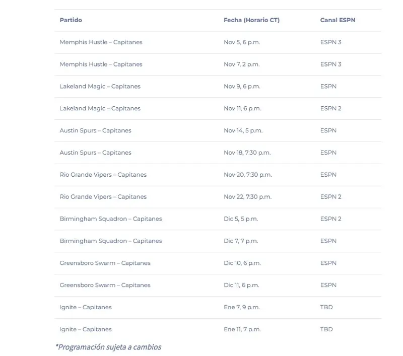This screenshot has width=403, height=356.
Task: Select the Greensboro Swarm Dic 11 match name
Action: tap(105, 285)
